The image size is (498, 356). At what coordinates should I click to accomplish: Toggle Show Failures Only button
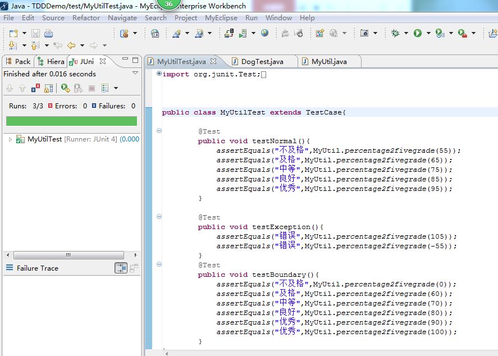(35, 88)
